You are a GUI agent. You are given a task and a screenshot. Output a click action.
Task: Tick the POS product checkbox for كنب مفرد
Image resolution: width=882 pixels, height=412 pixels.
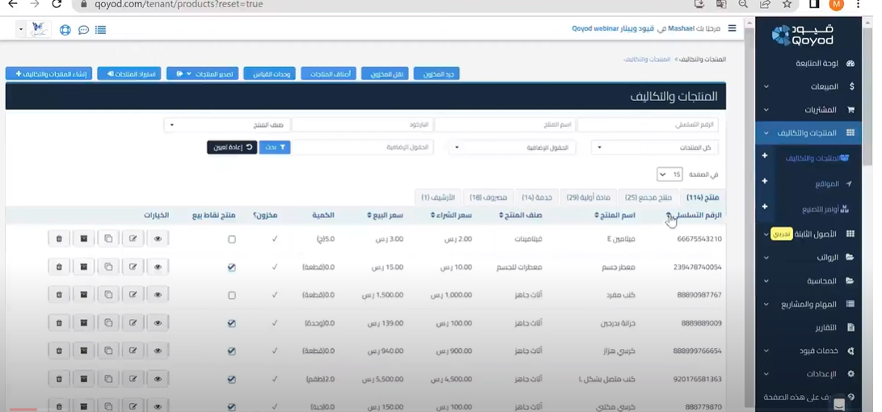point(232,295)
